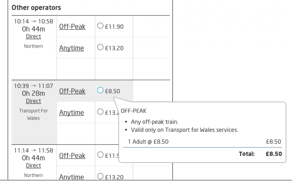
Task: Select £13.20 Anytime fare on 11:14 train
Action: [100, 176]
